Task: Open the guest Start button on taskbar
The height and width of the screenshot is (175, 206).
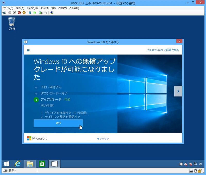Action: [x=6, y=164]
